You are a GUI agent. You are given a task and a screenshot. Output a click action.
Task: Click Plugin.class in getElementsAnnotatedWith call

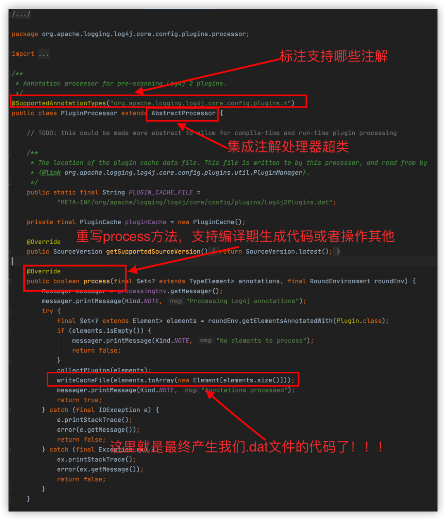tap(359, 321)
